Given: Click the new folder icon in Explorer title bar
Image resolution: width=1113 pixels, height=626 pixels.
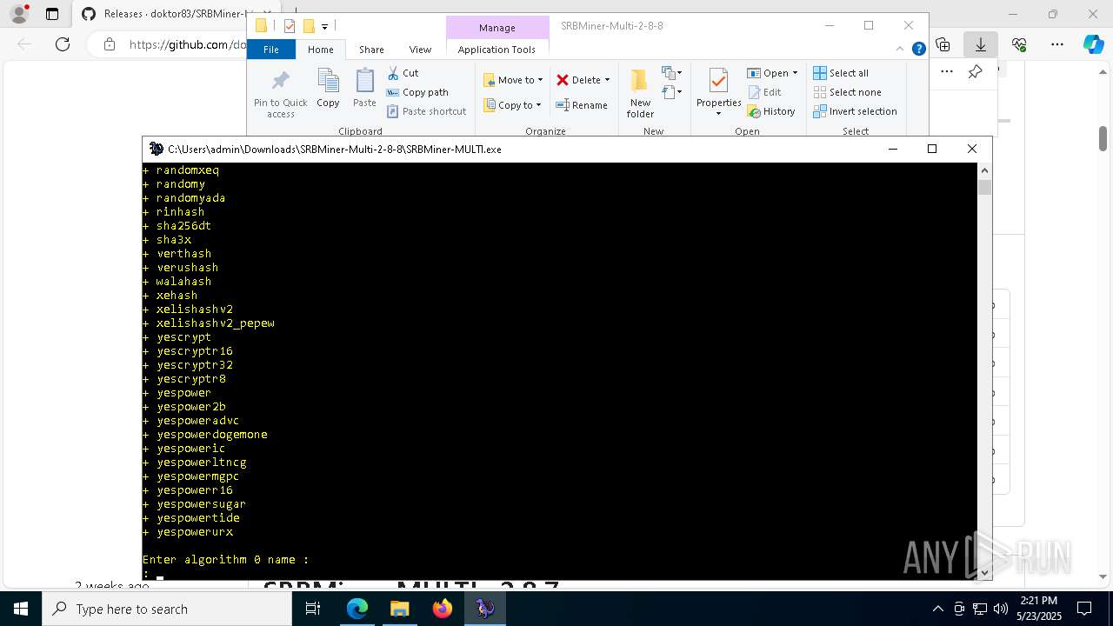Looking at the screenshot, I should coord(309,26).
